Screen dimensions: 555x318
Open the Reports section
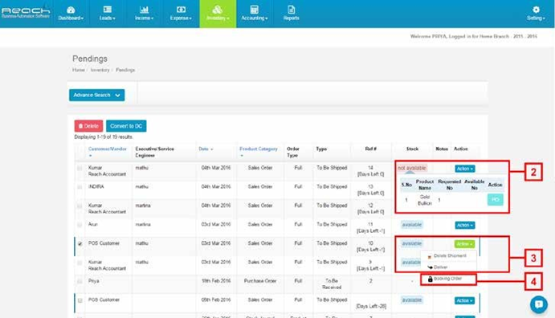[x=291, y=14]
